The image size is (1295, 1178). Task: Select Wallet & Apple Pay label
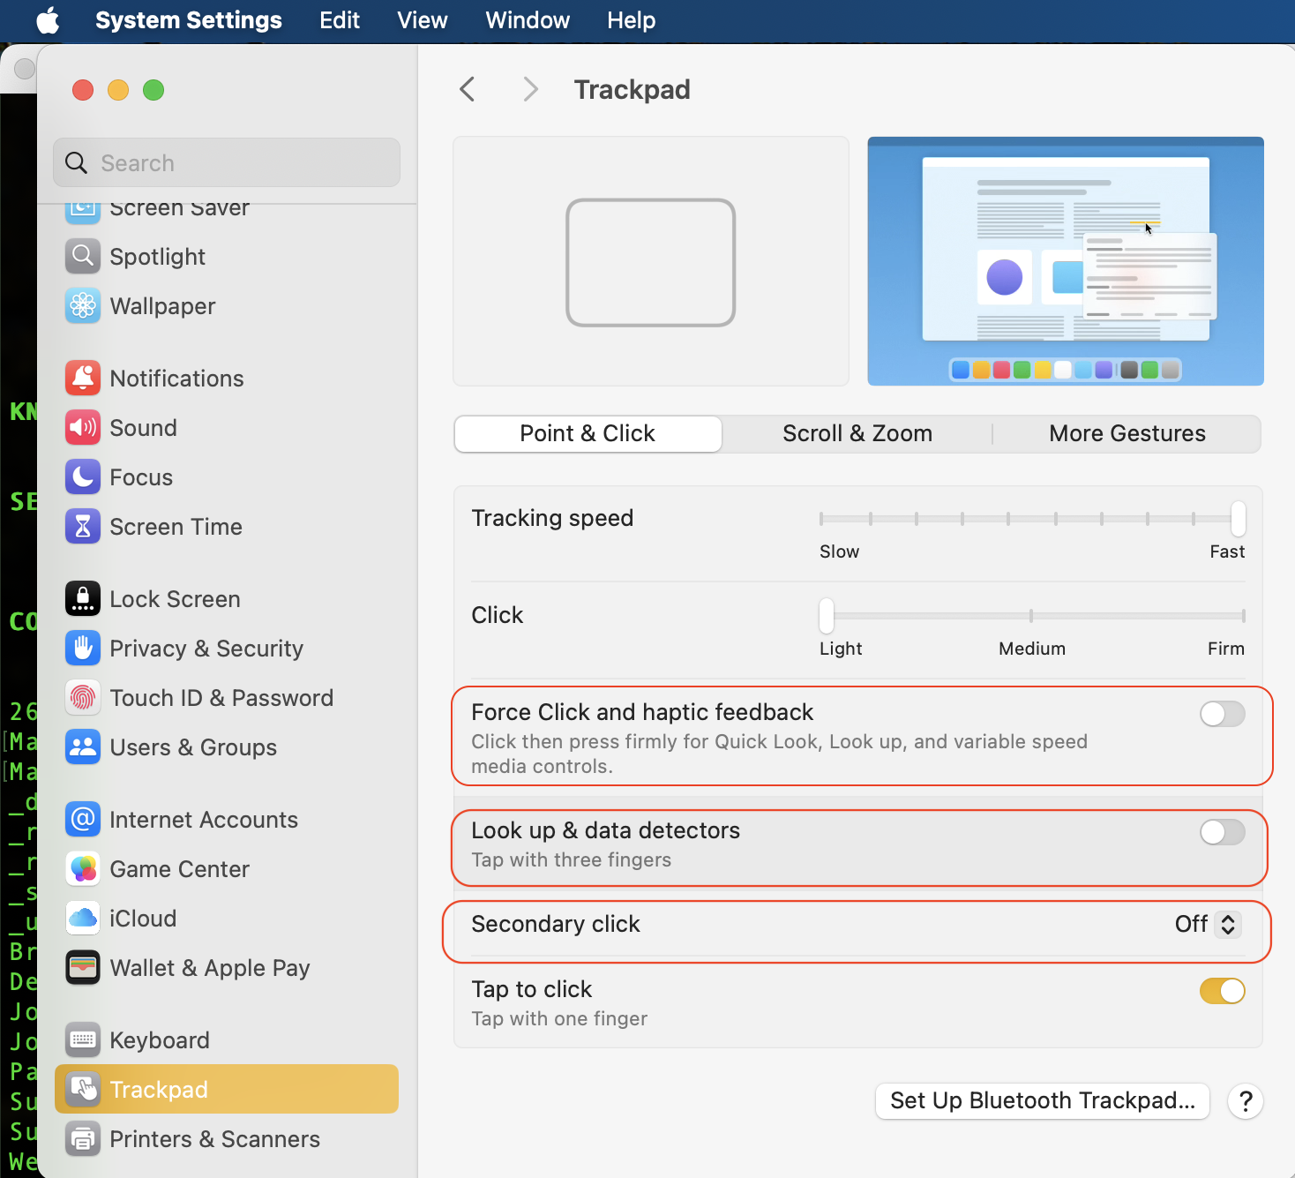tap(210, 968)
